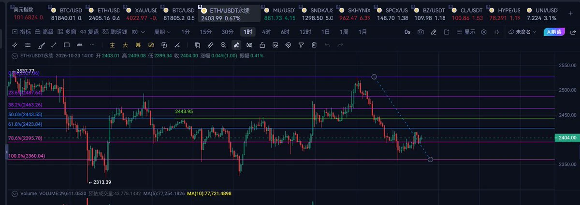The image size is (580, 205).
Task: Click the line-with-points drawing icon
Action: click(177, 45)
